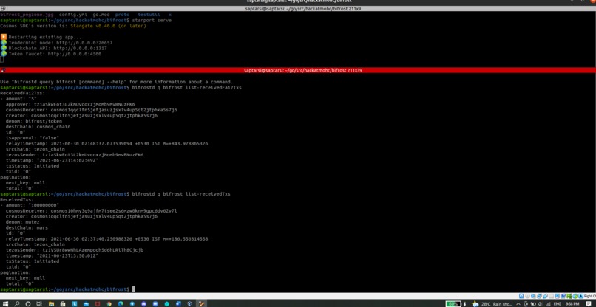Open VirtualBox cube icon on taskbar
Viewport: 596px width, 307px height.
(x=190, y=304)
